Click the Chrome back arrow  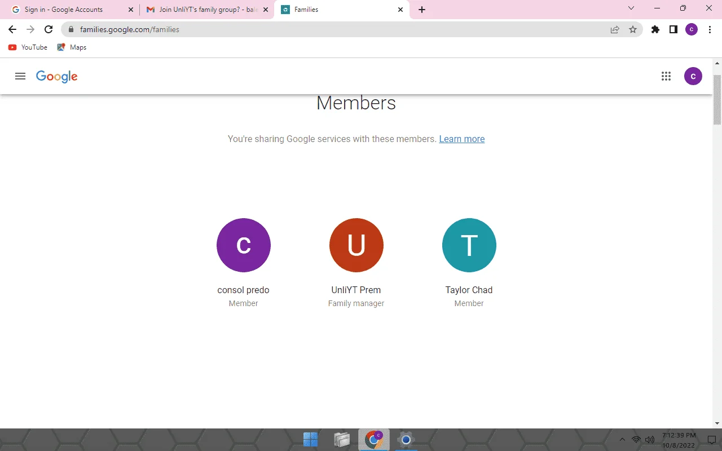tap(12, 29)
